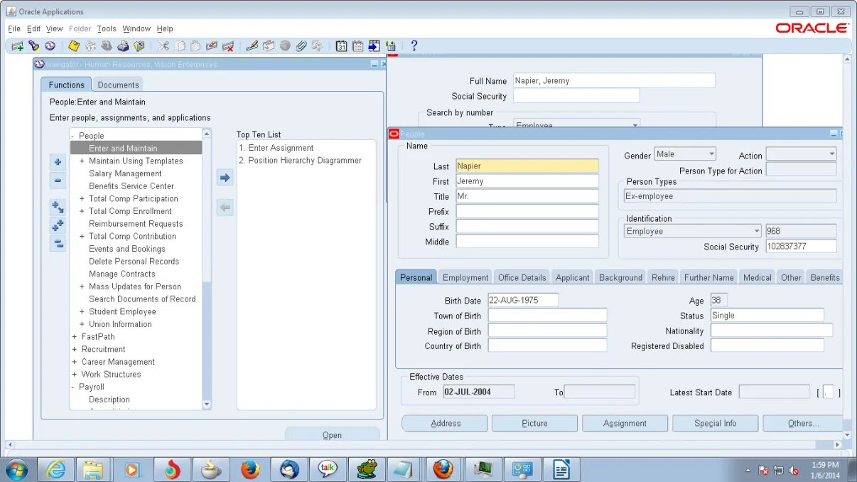Image resolution: width=857 pixels, height=482 pixels.
Task: Click the Address button
Action: (445, 423)
